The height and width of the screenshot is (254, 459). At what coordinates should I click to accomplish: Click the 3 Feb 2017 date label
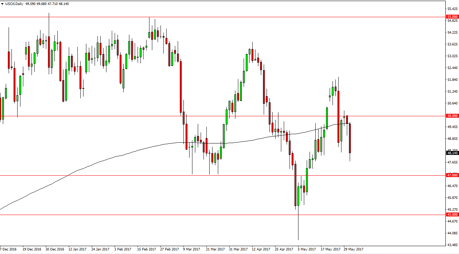[123, 249]
